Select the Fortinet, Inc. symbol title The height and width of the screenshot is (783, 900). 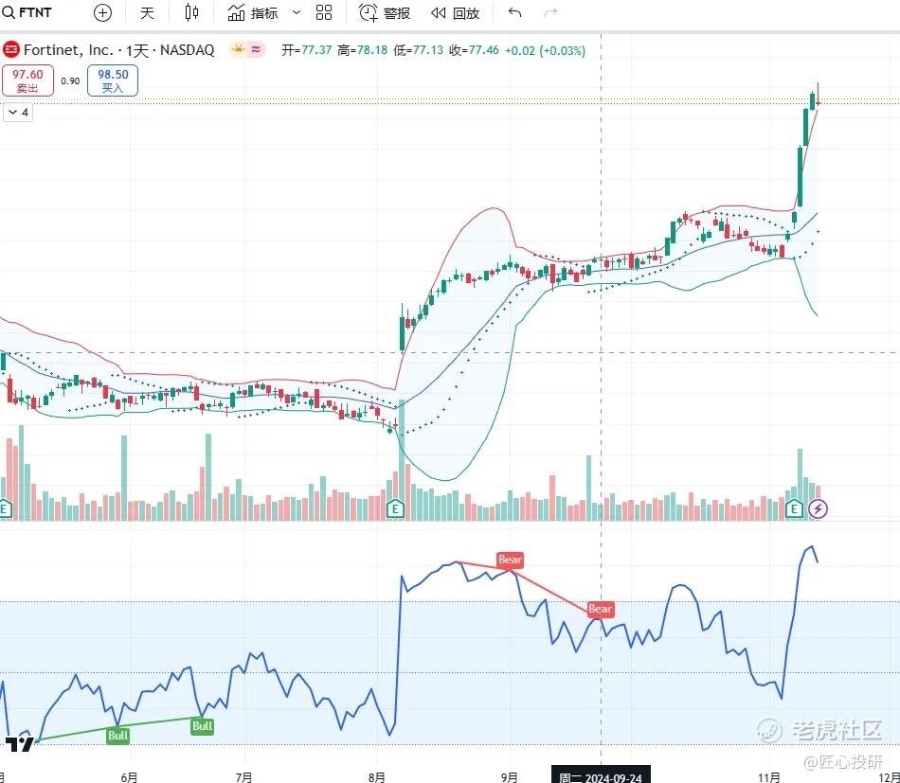(x=68, y=50)
